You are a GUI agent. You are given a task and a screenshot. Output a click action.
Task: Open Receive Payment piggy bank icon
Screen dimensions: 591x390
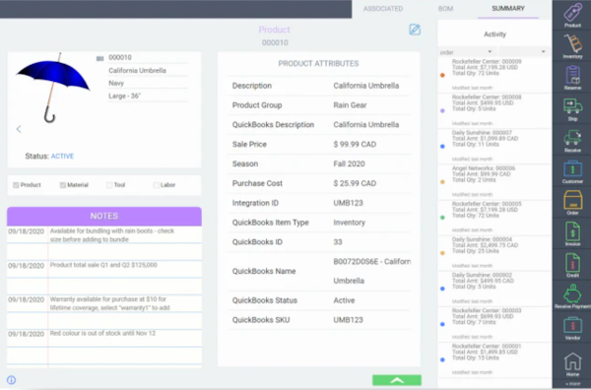point(572,296)
